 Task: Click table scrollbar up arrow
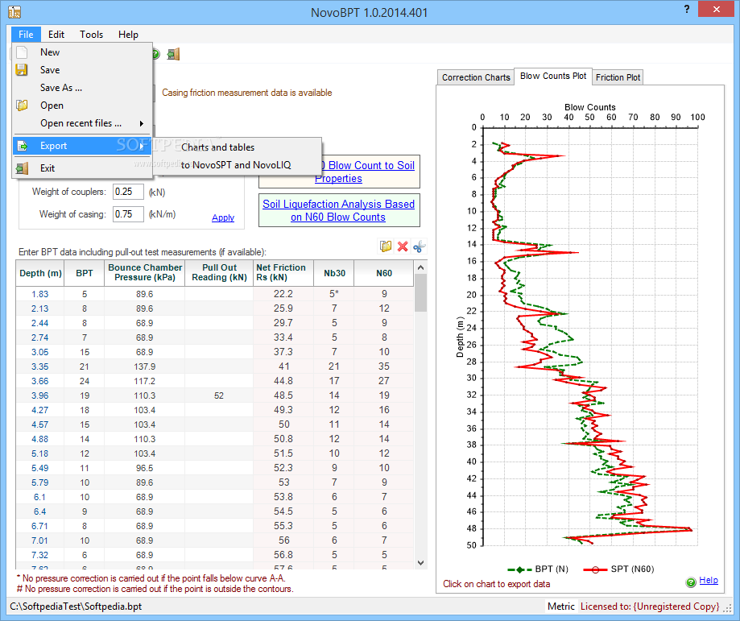(x=421, y=267)
